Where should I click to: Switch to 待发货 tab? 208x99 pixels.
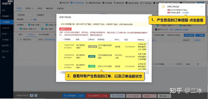pos(19,8)
